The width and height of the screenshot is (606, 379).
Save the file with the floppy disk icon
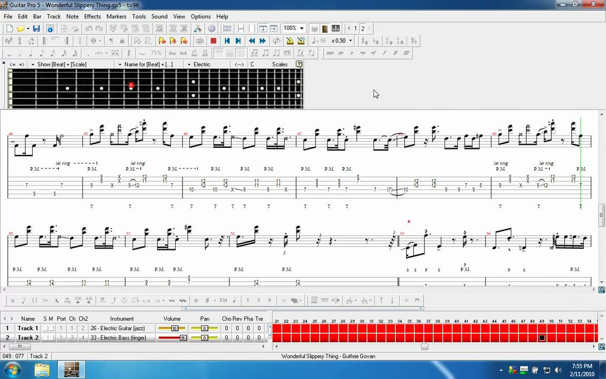tap(37, 28)
